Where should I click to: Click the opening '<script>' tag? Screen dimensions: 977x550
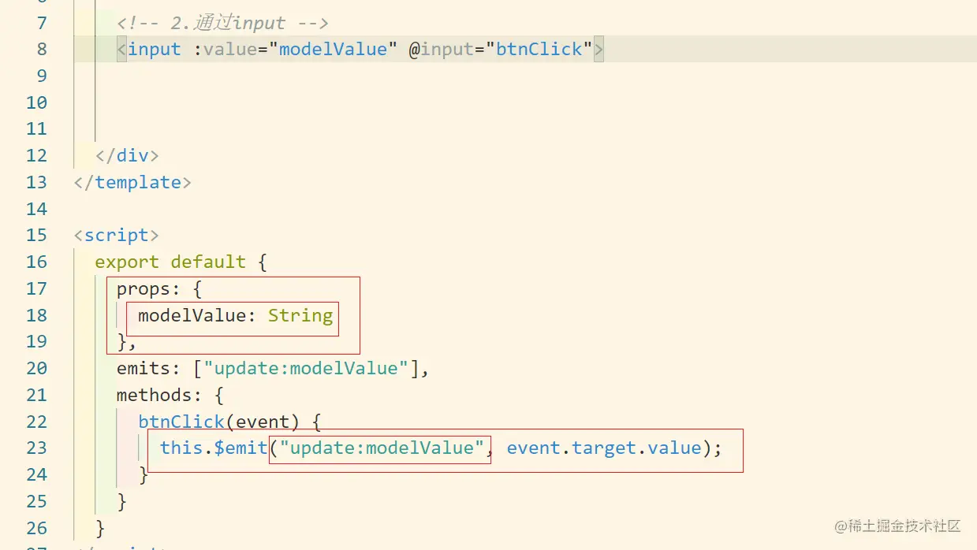point(117,235)
